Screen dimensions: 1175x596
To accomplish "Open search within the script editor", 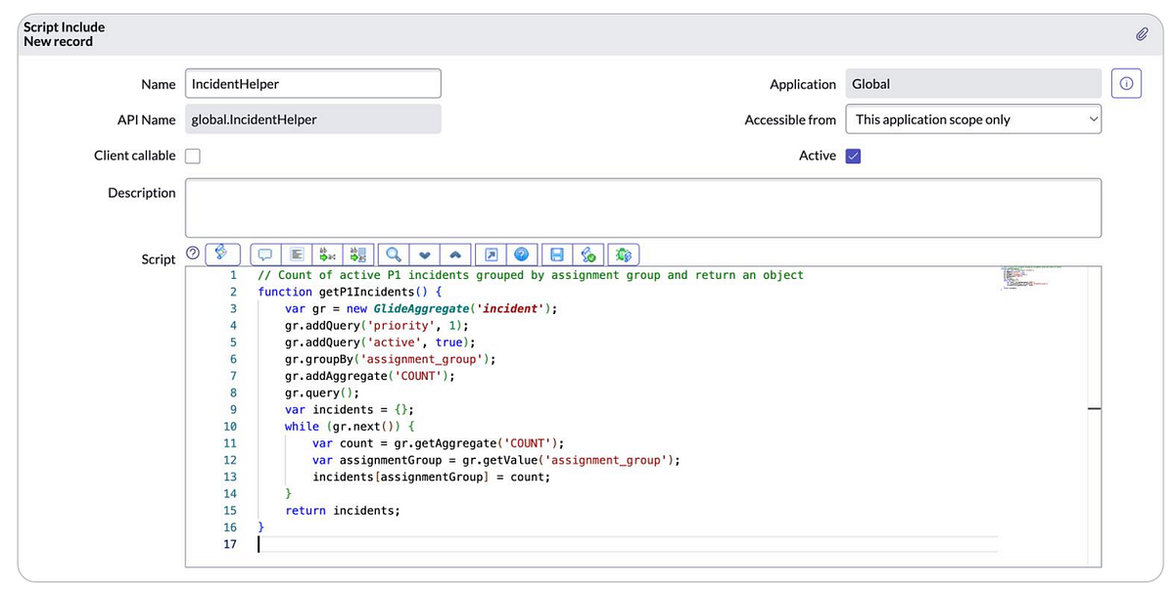I will (x=392, y=253).
